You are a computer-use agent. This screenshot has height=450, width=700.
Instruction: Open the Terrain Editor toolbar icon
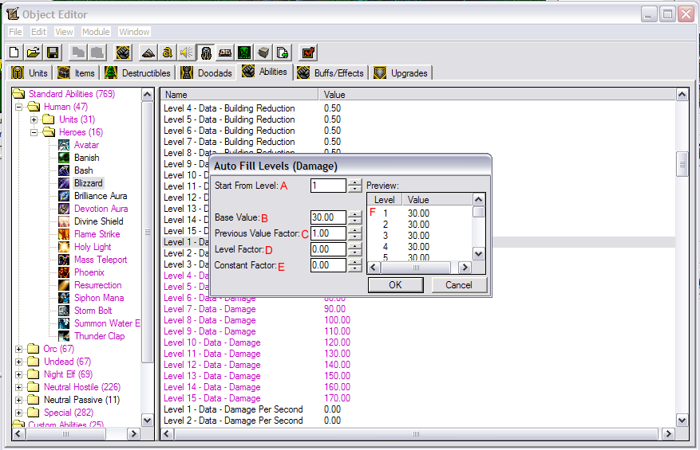148,53
